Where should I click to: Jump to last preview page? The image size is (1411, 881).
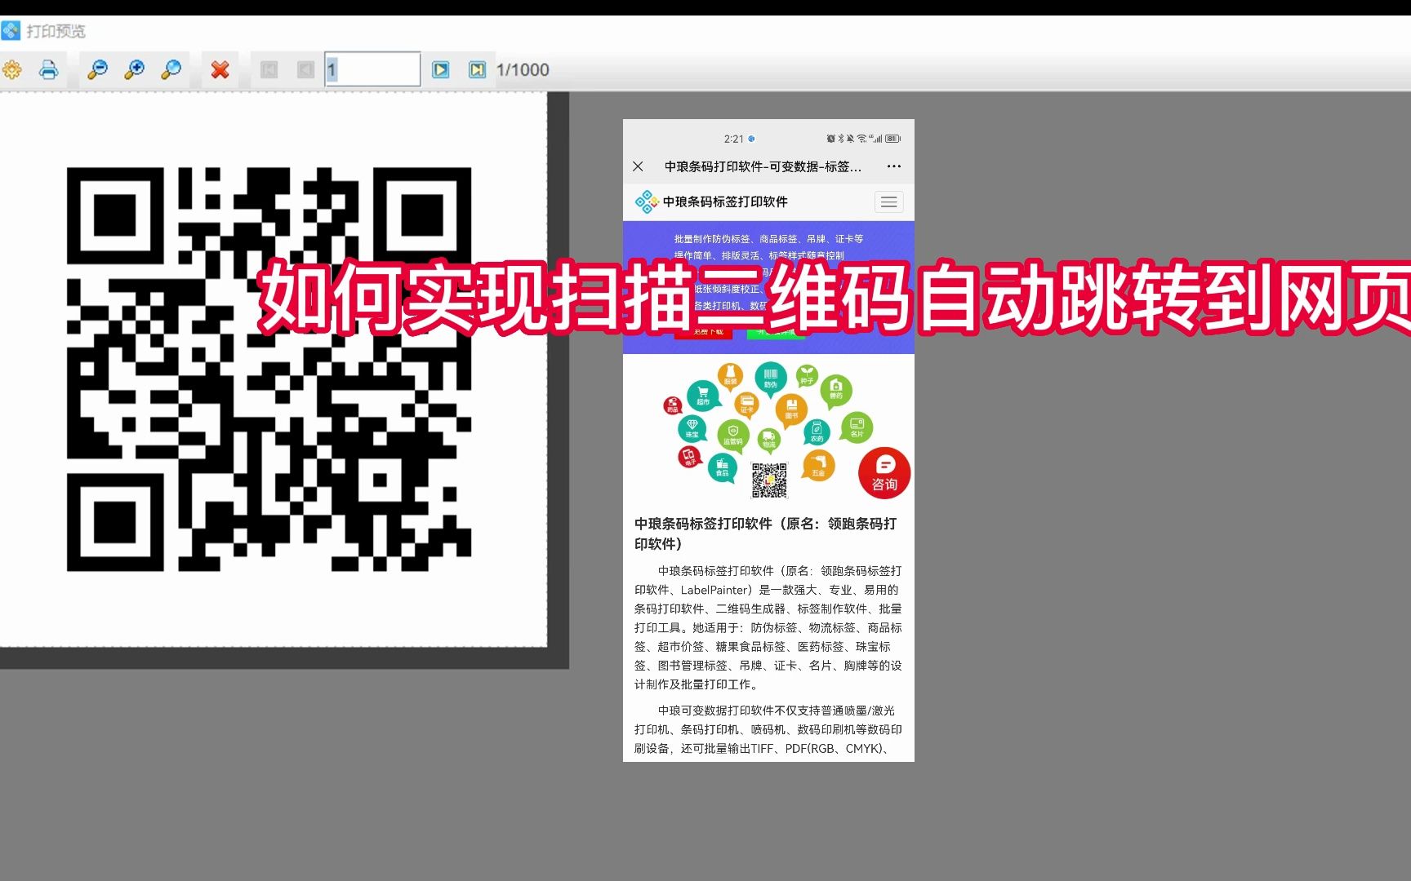[478, 70]
